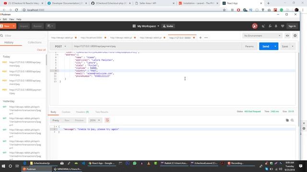Image resolution: width=307 pixels, height=172 pixels.
Task: Open search within the response body
Action: click(x=292, y=120)
